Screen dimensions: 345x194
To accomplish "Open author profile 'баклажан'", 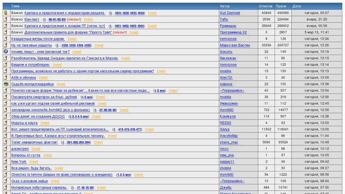I will 228,58.
